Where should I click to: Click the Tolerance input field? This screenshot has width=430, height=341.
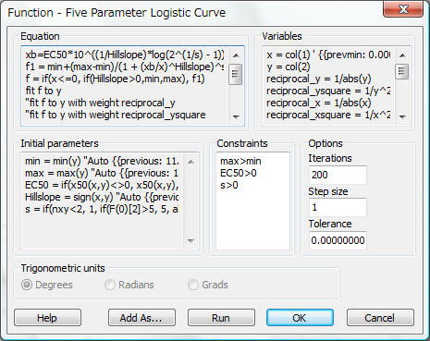(338, 240)
